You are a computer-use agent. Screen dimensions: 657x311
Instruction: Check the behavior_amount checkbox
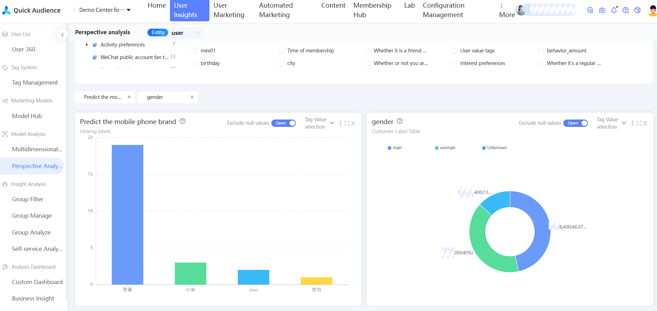click(x=541, y=51)
